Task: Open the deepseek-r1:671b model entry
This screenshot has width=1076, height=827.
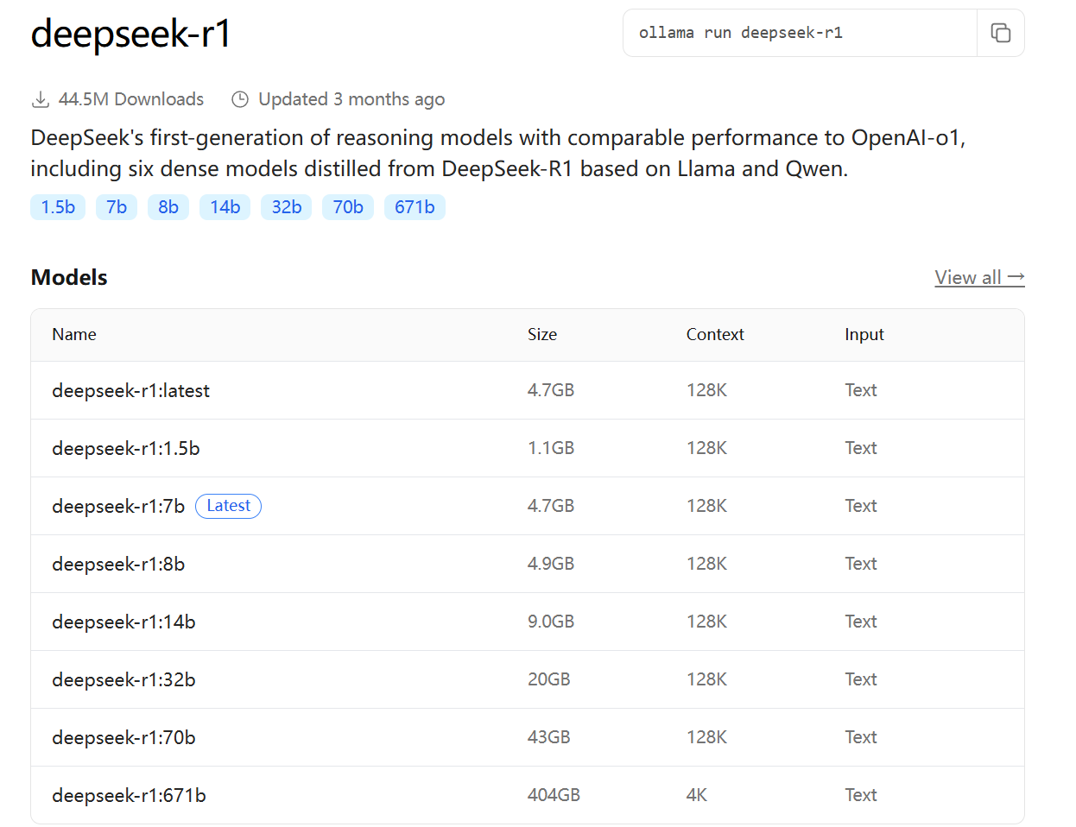Action: coord(128,795)
